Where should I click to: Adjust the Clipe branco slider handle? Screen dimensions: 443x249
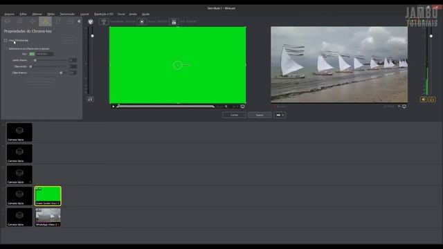point(61,73)
